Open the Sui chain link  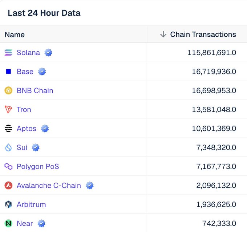(22, 147)
